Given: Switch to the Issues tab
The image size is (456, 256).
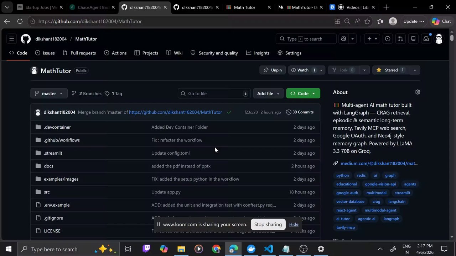Looking at the screenshot, I should point(45,53).
